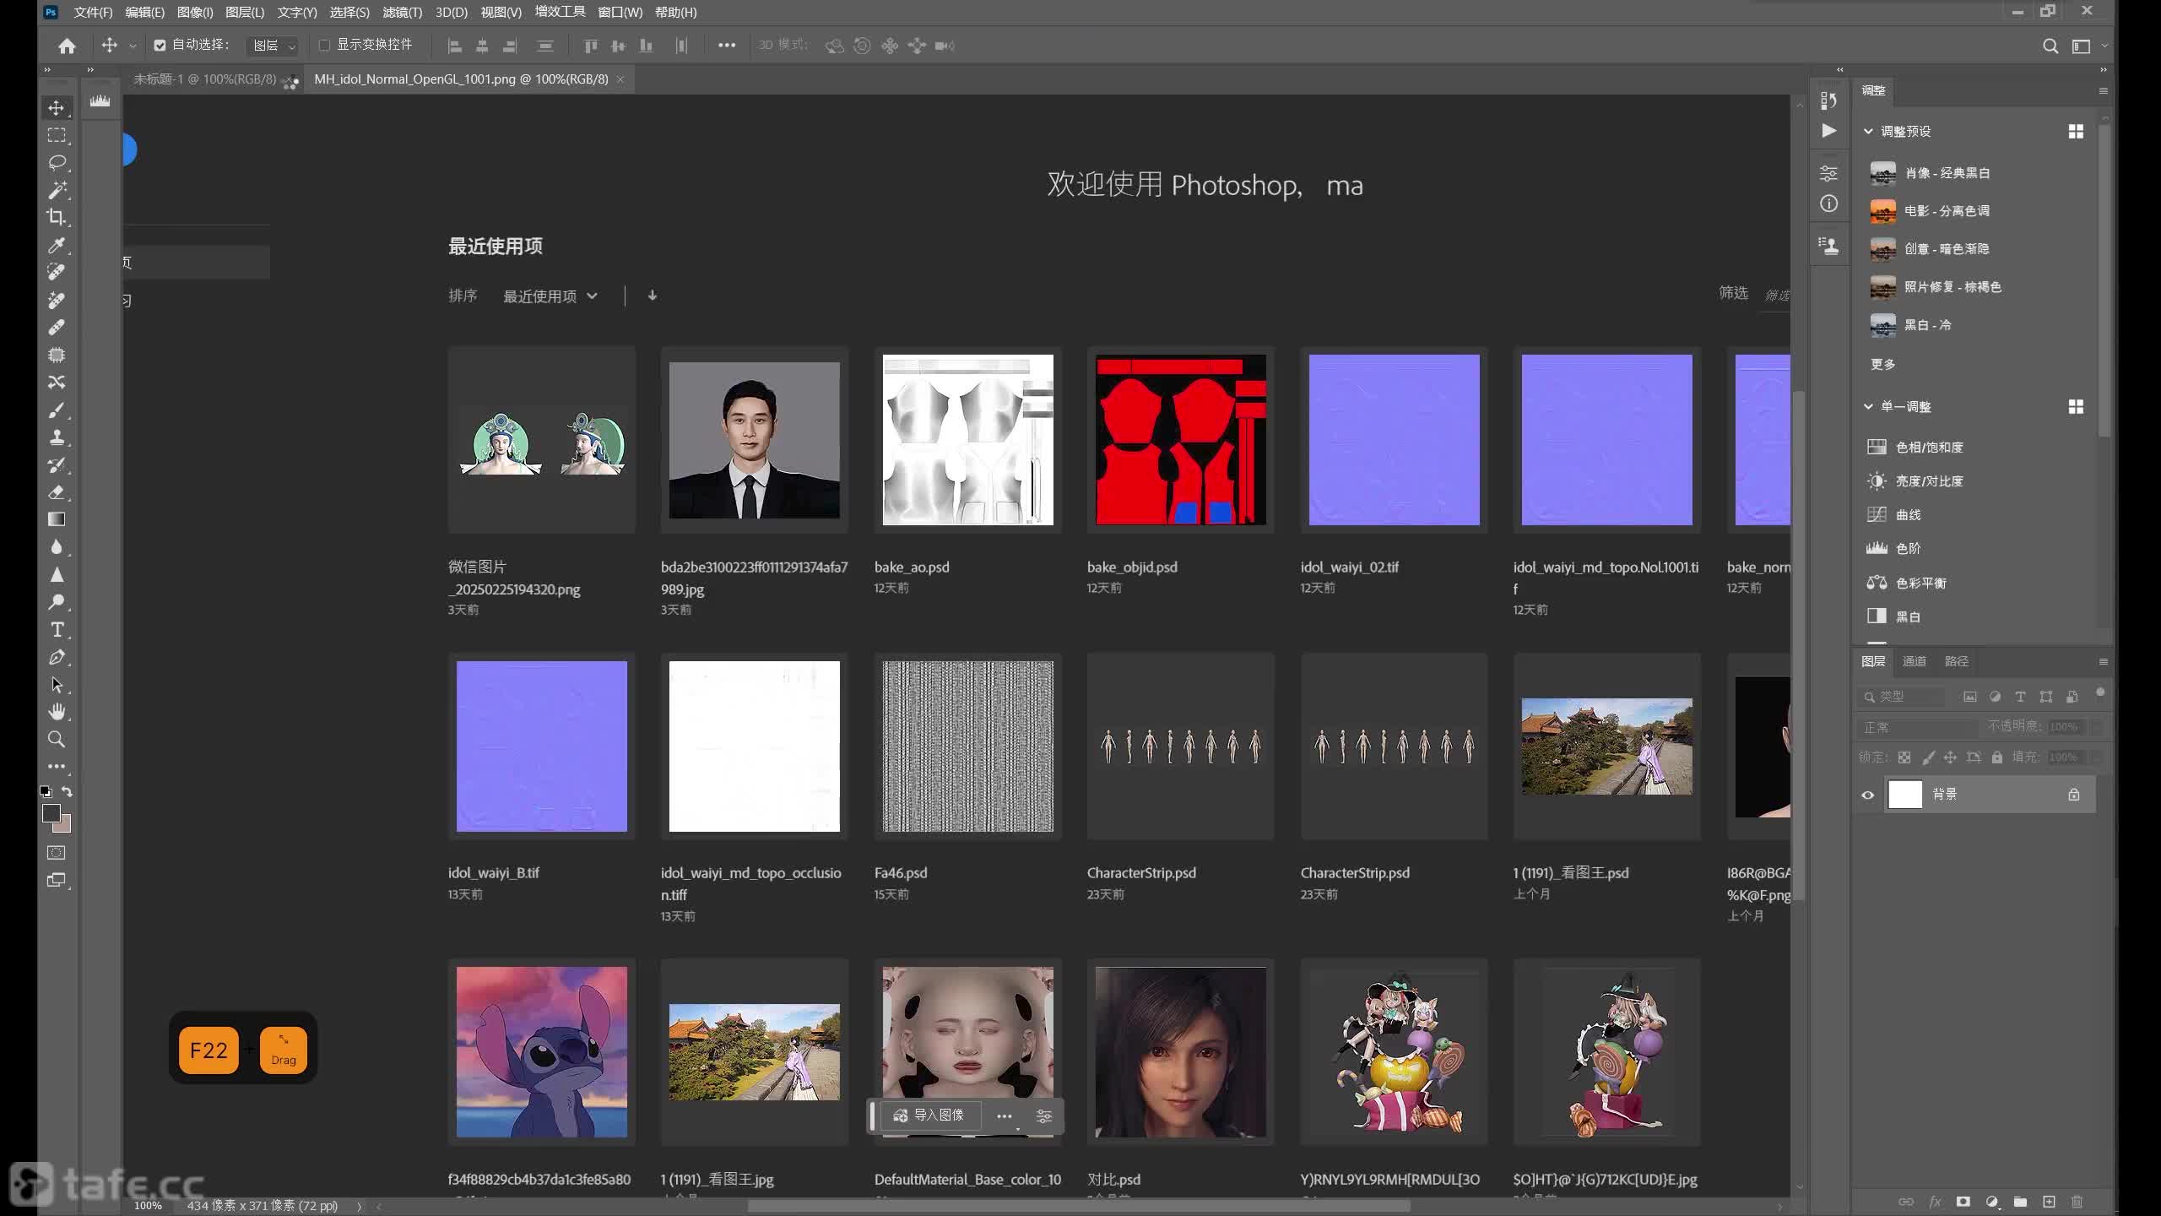Click the 导入图像 button
2161x1216 pixels.
(930, 1116)
